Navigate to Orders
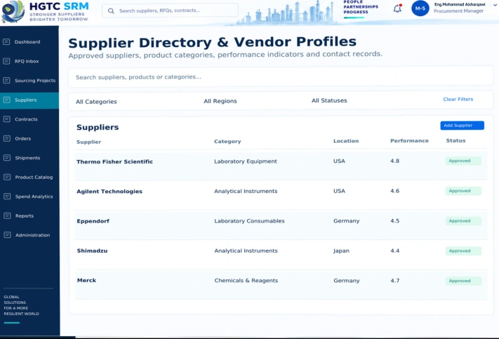Screen dimensions: 499x339 [23, 138]
